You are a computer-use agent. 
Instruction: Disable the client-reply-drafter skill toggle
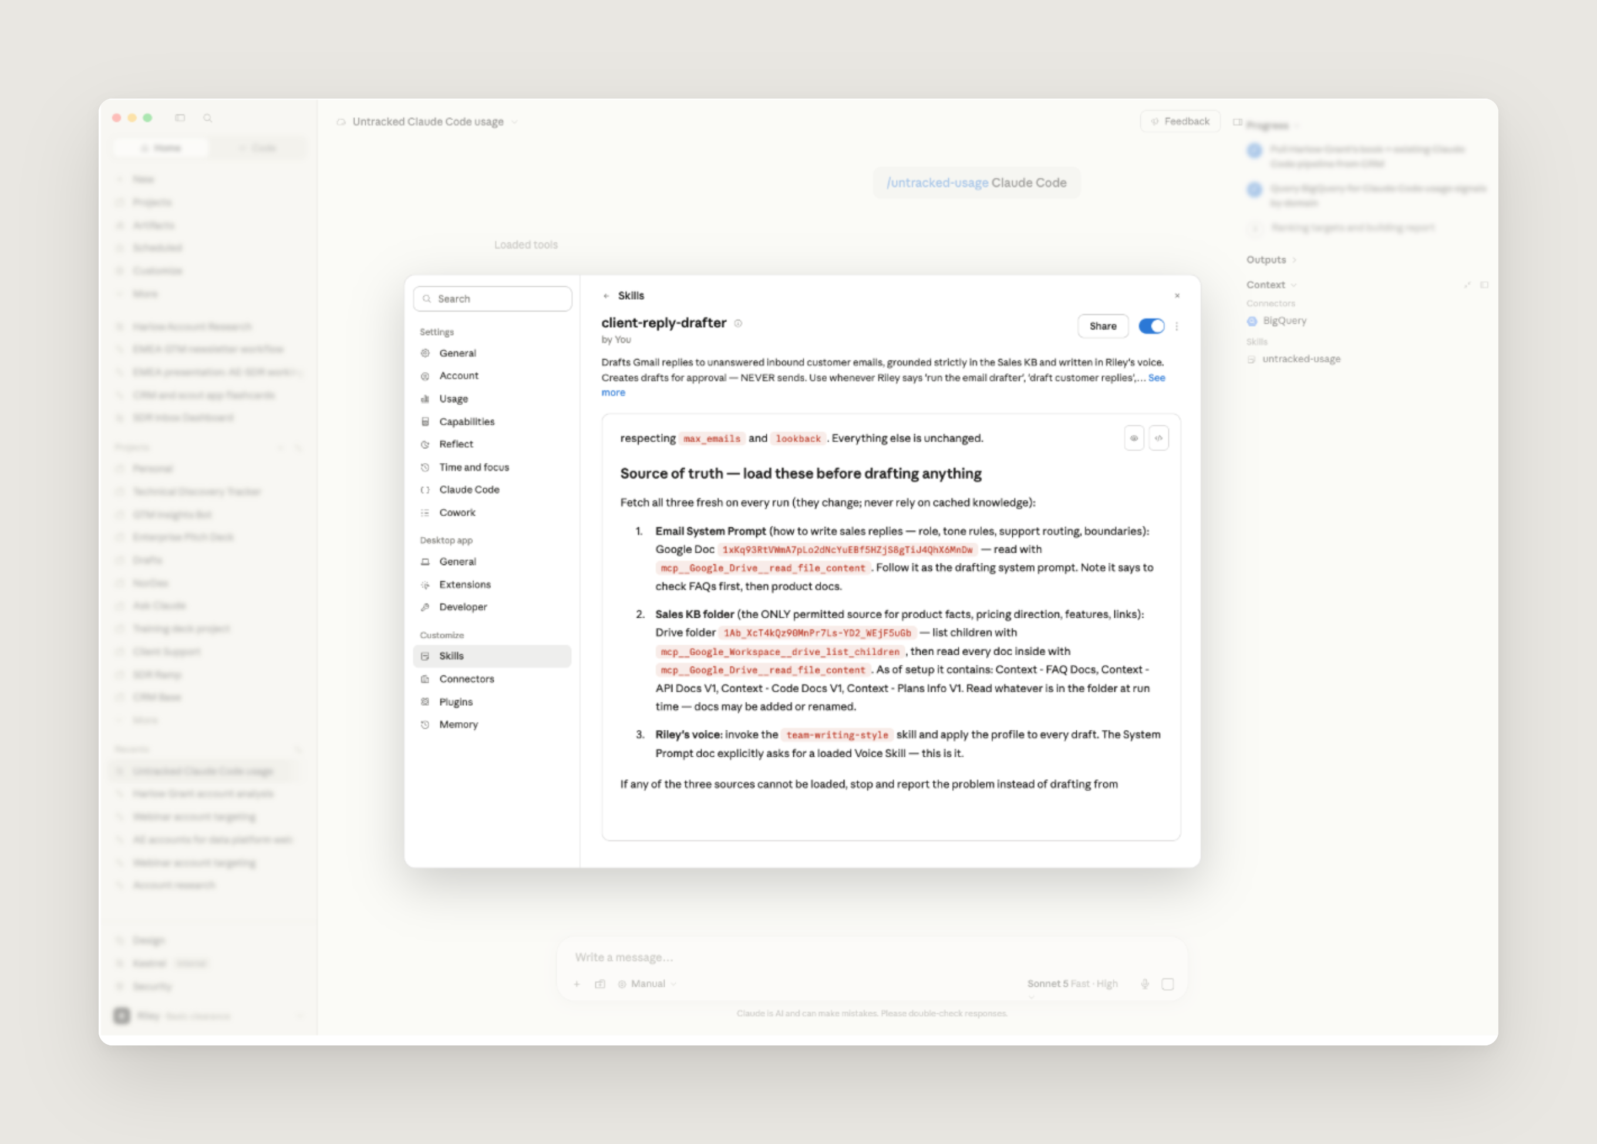pyautogui.click(x=1151, y=326)
